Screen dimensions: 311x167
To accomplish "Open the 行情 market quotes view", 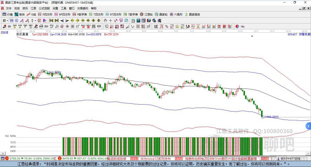I will click(x=8, y=14).
